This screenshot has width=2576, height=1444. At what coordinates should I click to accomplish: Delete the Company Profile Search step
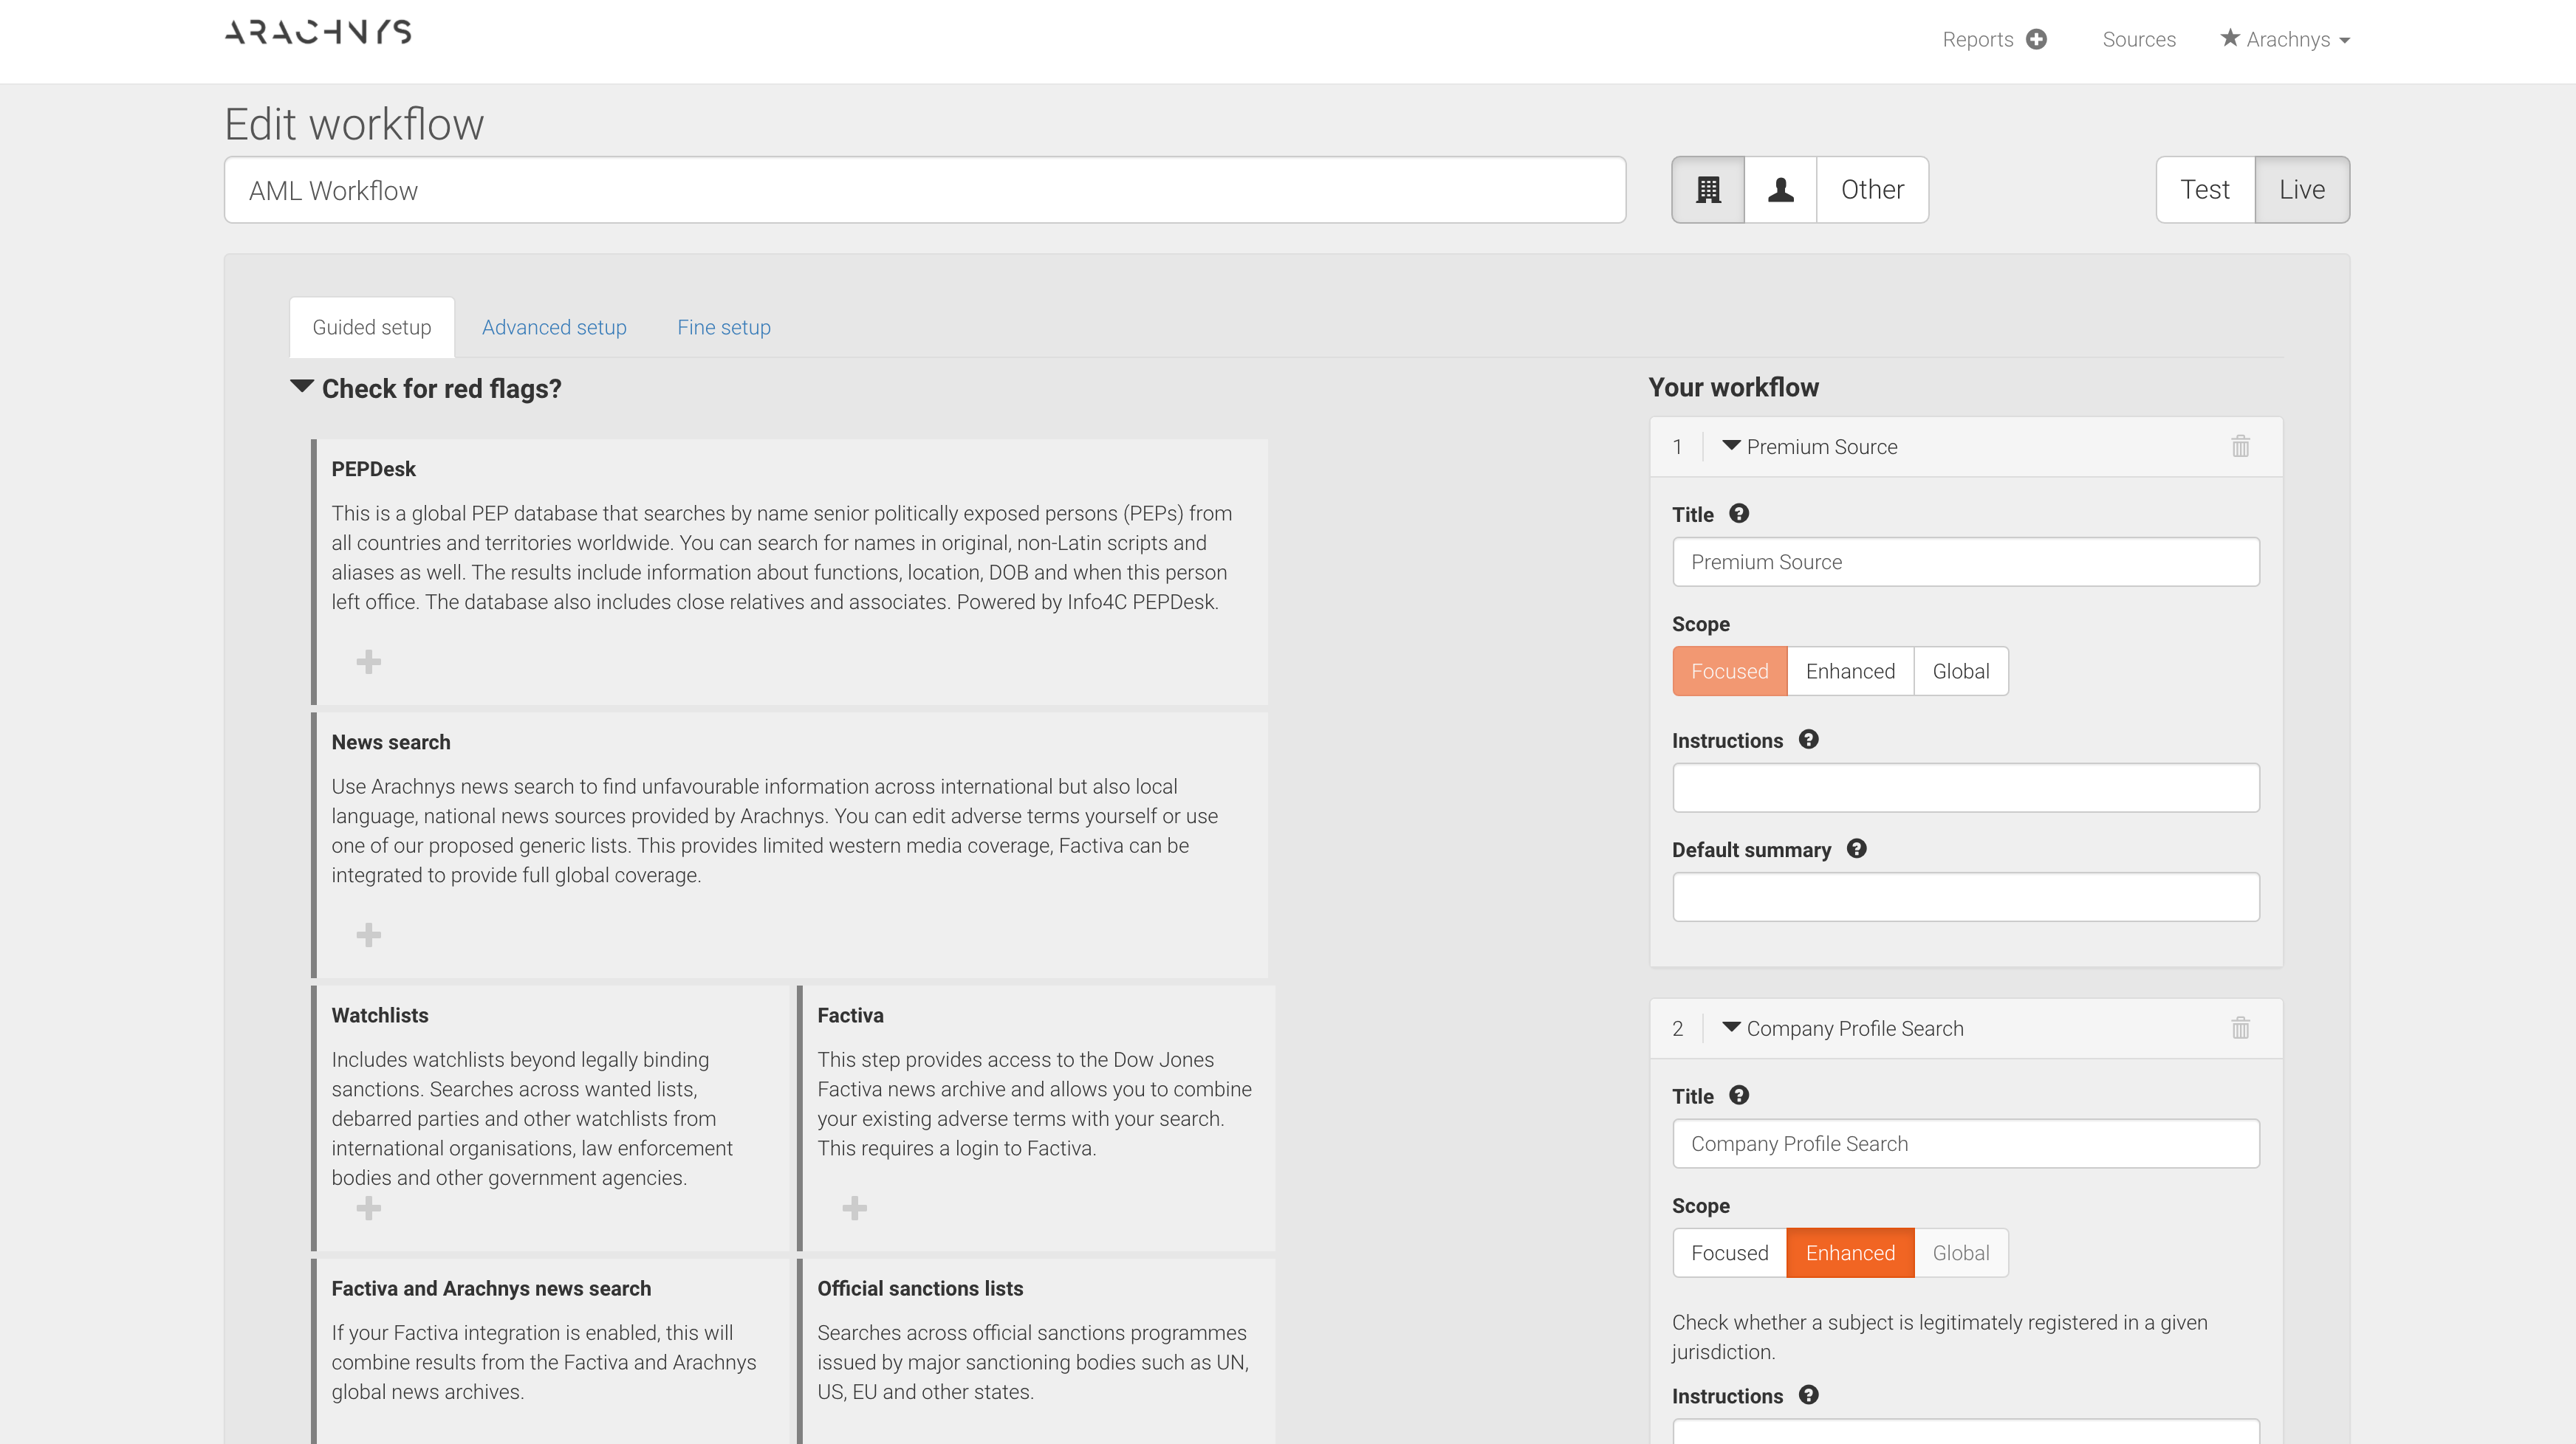[x=2240, y=1028]
